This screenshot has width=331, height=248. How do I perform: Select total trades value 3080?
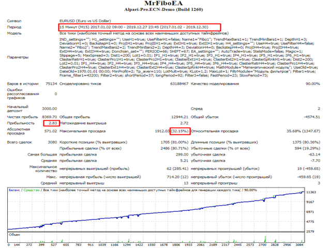pyautogui.click(x=52, y=143)
